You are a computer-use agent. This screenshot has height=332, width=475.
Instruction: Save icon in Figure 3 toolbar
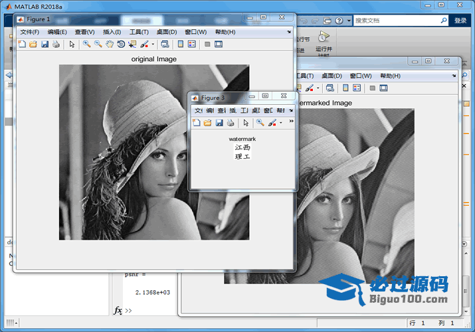pos(219,123)
